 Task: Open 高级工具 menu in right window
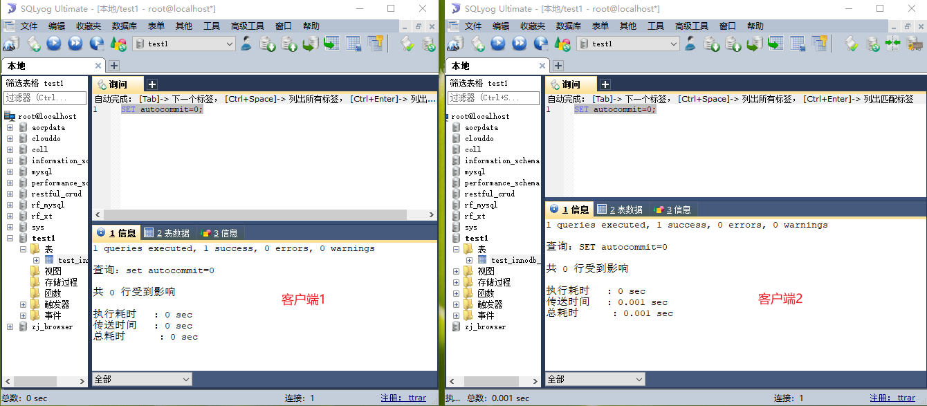[692, 26]
